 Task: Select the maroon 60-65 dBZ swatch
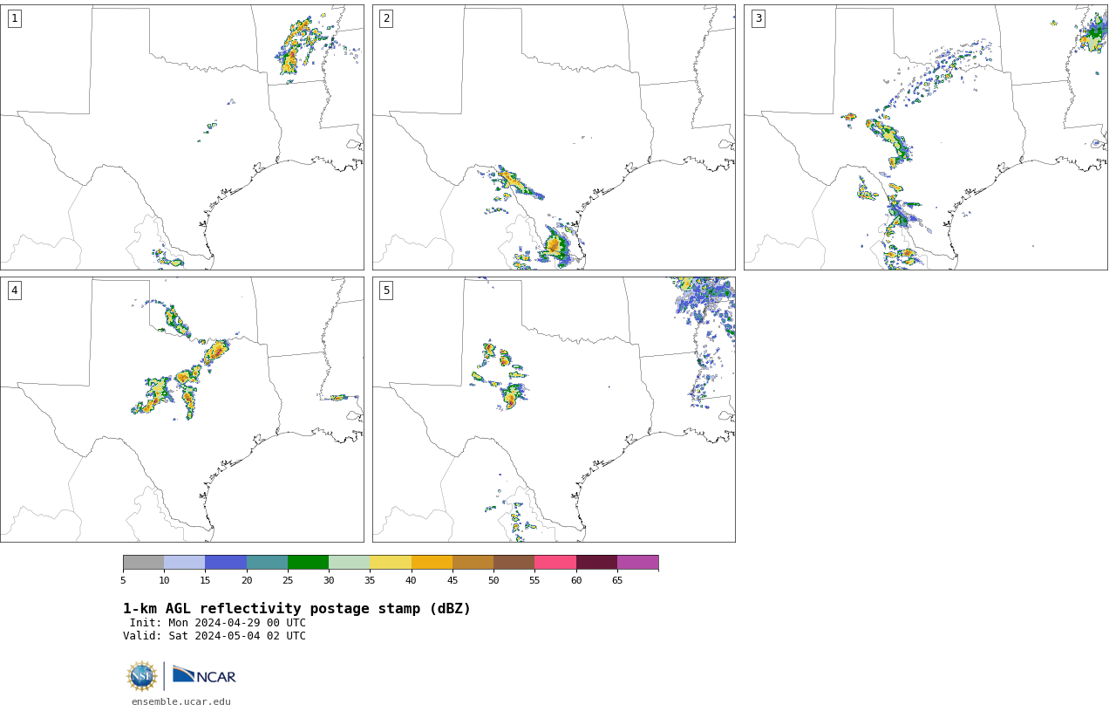596,562
